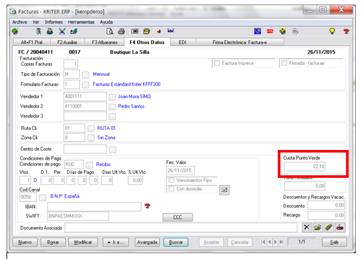Toggle the Factura Impresa checkbox
Image resolution: width=363 pixels, height=259 pixels.
pos(217,63)
